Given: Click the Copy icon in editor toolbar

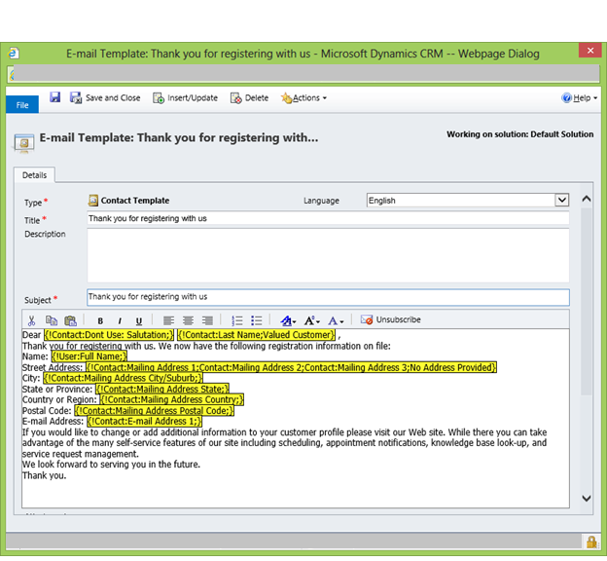Looking at the screenshot, I should (x=51, y=320).
